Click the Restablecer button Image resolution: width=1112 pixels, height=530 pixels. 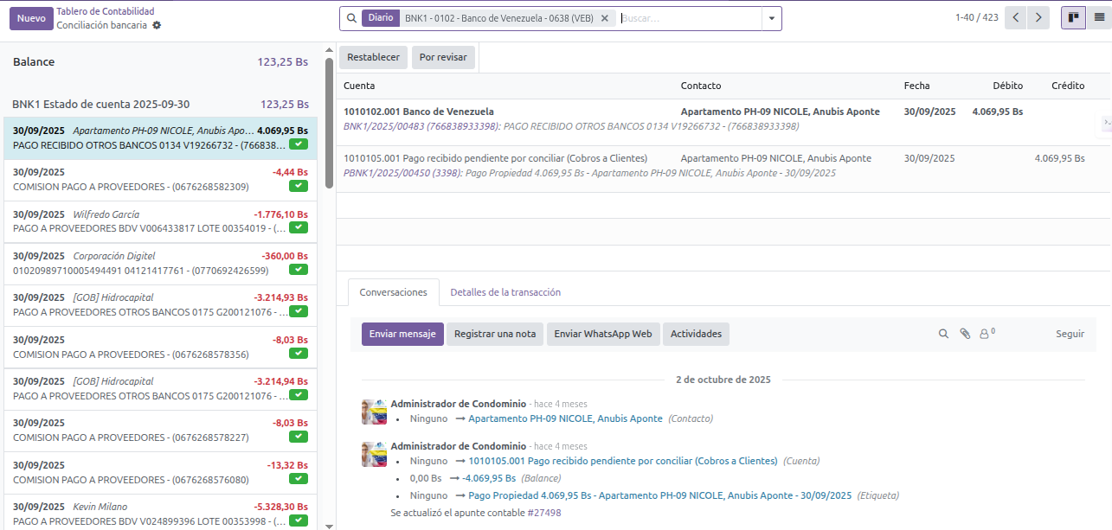[x=373, y=57]
